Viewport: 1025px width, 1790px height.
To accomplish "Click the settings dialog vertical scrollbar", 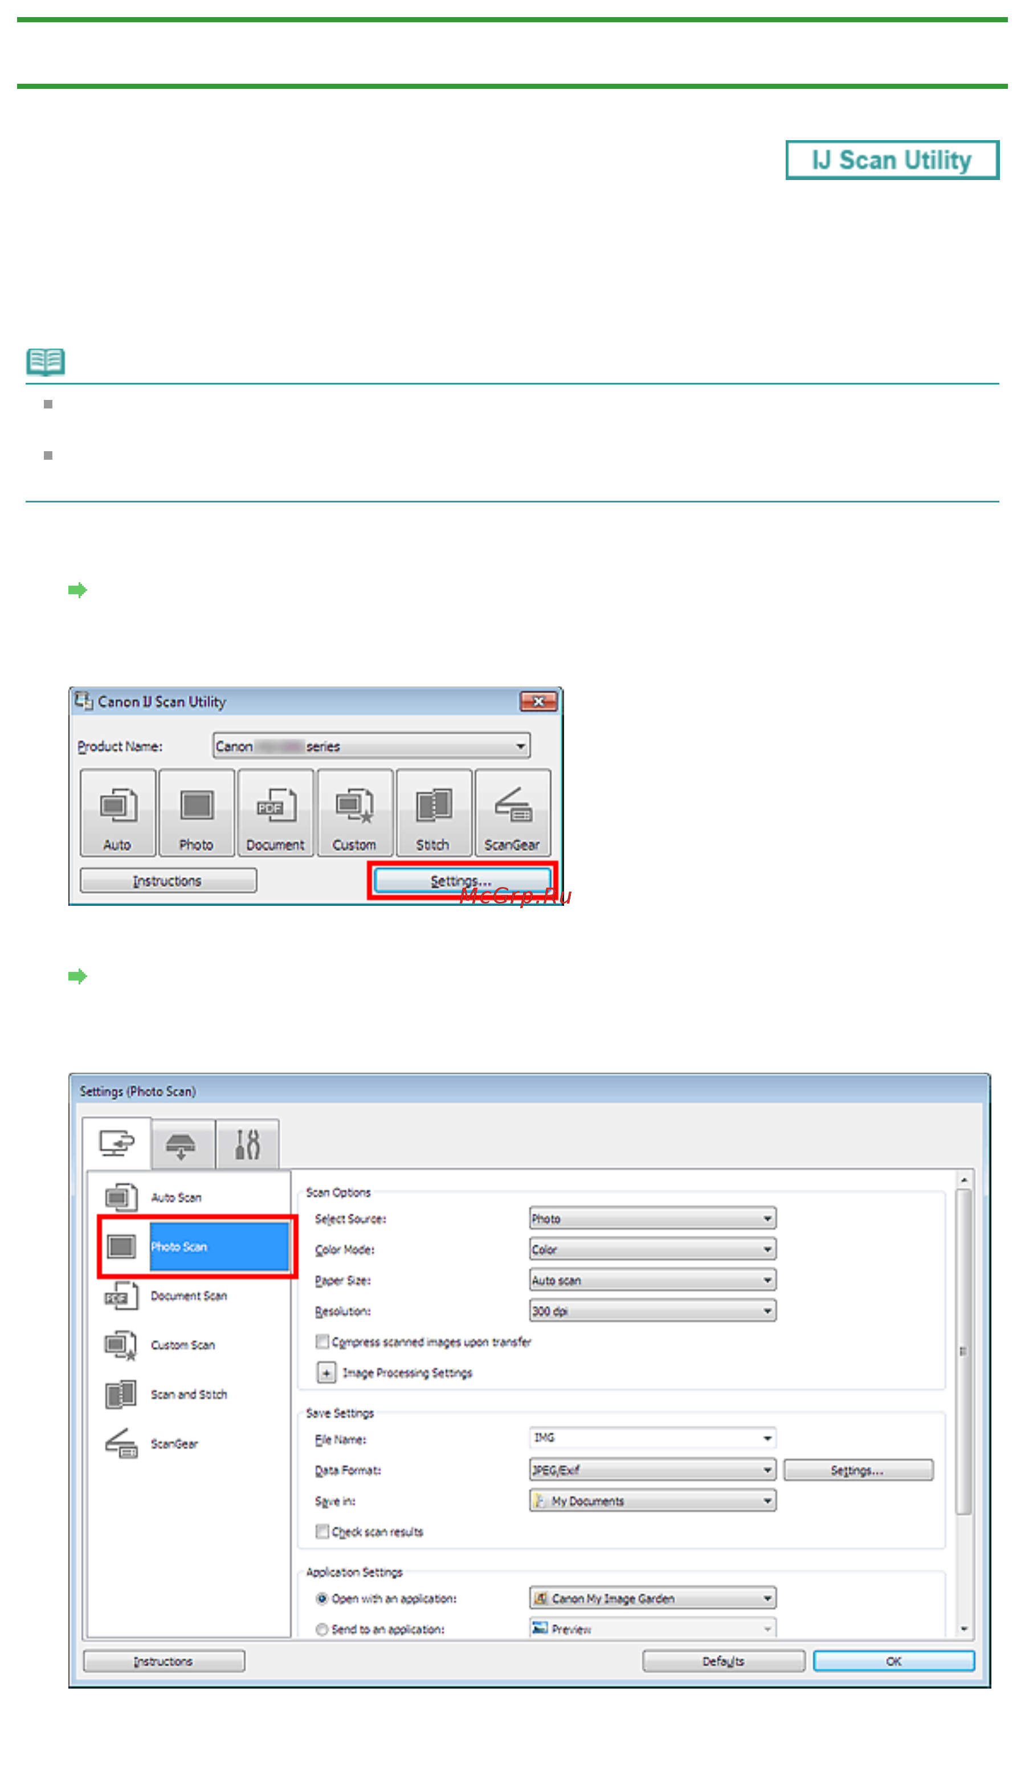I will click(964, 1407).
